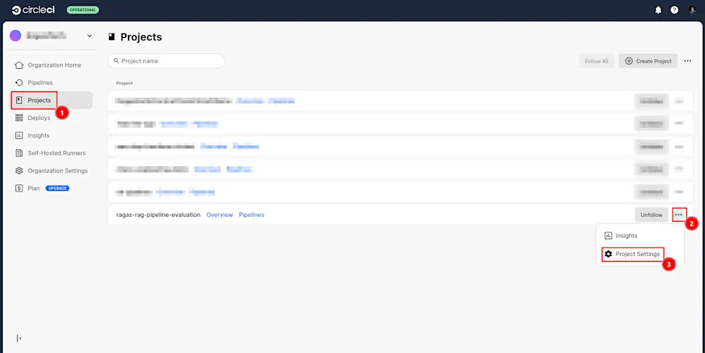Screen dimensions: 705x353
Task: Open the ragas-rag-pipeline-evaluation Overview link
Action: [219, 215]
